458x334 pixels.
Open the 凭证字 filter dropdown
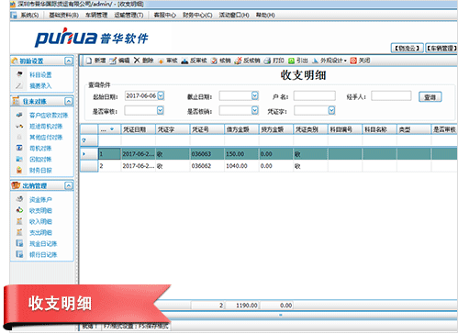(x=331, y=110)
